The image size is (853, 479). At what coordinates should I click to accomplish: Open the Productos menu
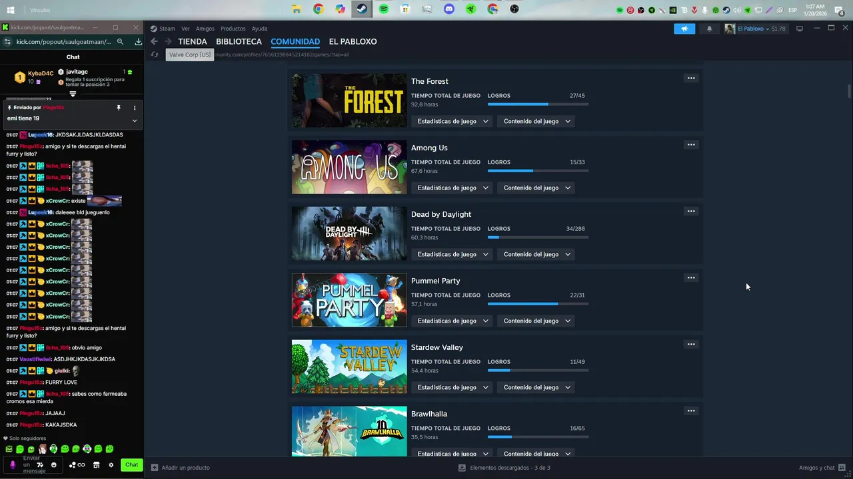click(x=233, y=29)
